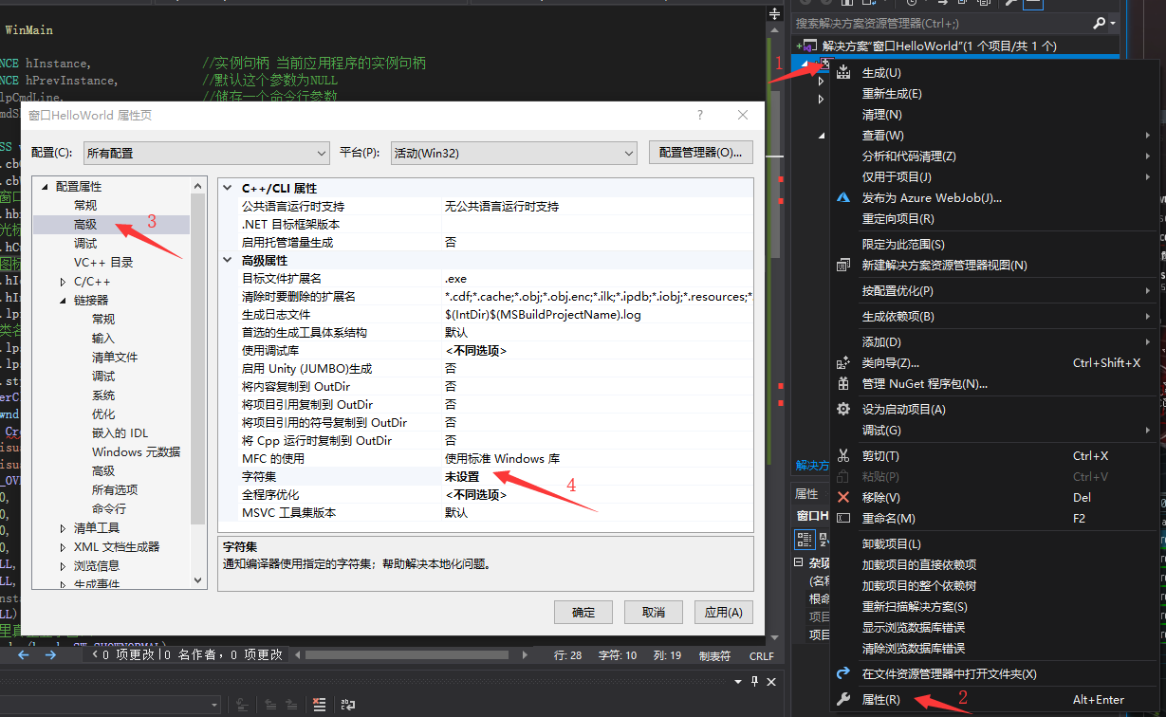This screenshot has width=1166, height=717.
Task: Click the search magnifier icon in Solution Explorer
Action: [x=1098, y=22]
